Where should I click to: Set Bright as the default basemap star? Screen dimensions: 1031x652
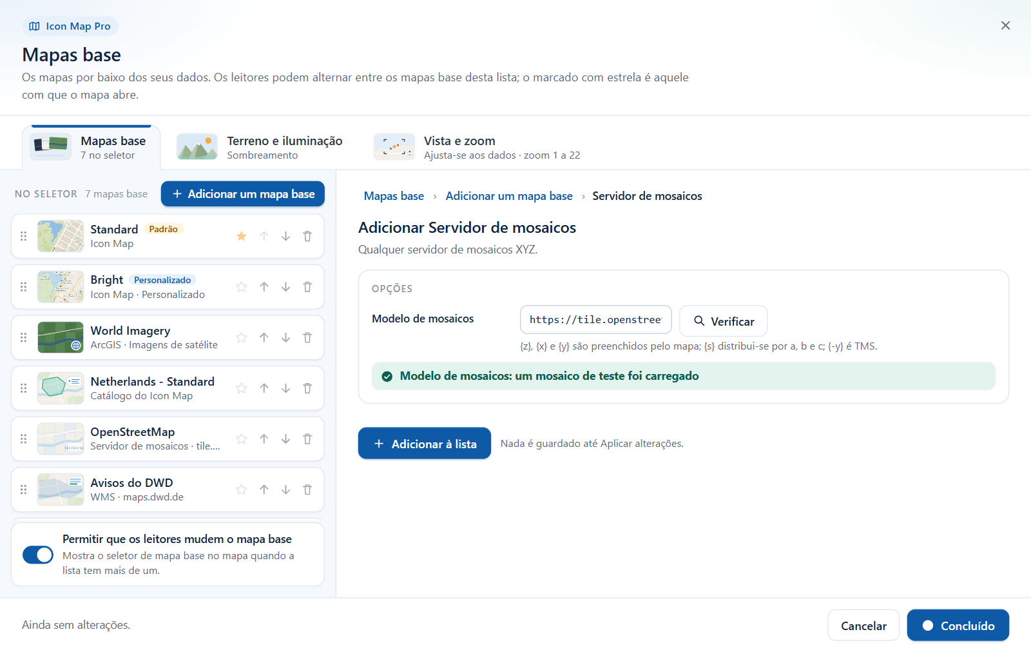pyautogui.click(x=242, y=287)
